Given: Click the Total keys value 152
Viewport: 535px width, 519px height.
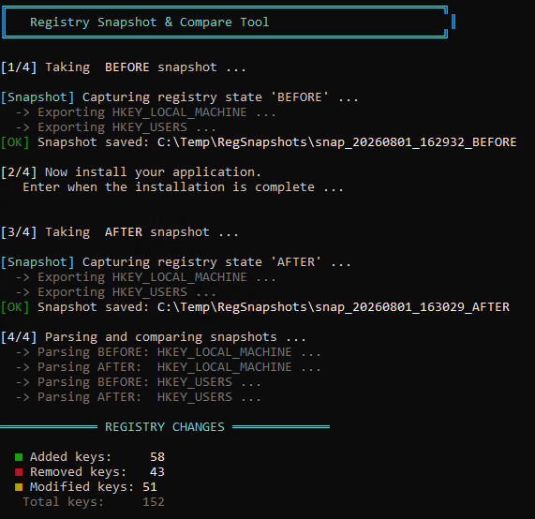Looking at the screenshot, I should [x=154, y=502].
